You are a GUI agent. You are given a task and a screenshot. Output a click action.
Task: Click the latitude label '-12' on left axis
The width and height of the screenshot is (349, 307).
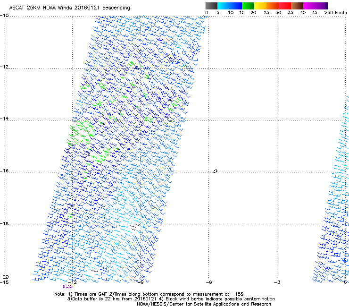coord(4,67)
